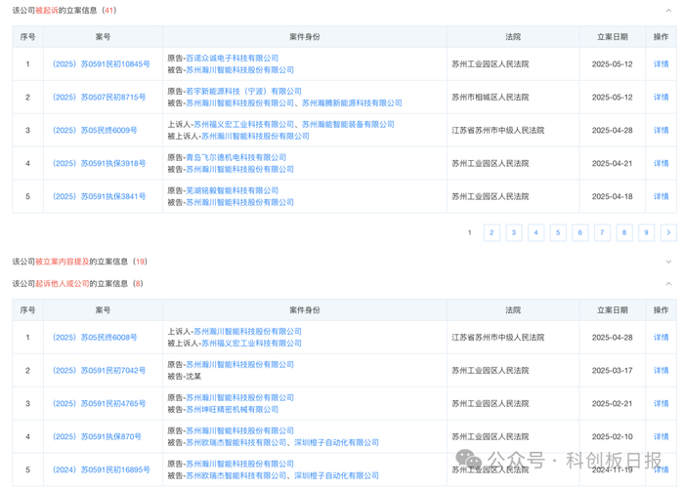Open page 8 in pagination

tap(624, 232)
